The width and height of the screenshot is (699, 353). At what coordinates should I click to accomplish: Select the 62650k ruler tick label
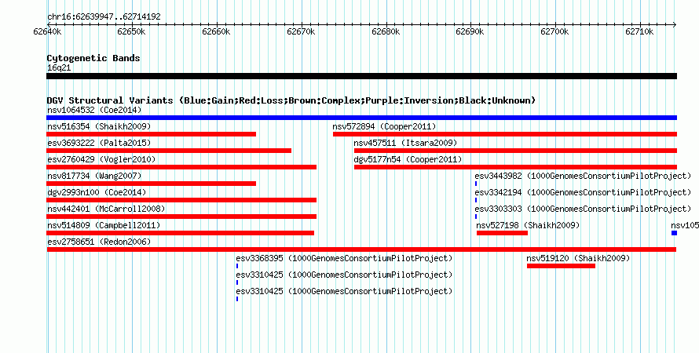[x=131, y=31]
